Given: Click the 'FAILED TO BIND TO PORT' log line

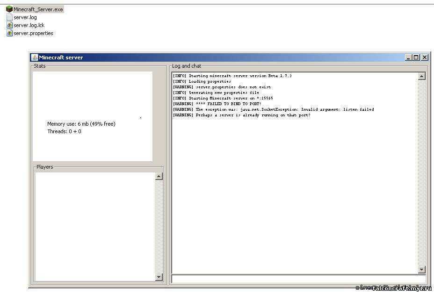Looking at the screenshot, I should point(217,104).
